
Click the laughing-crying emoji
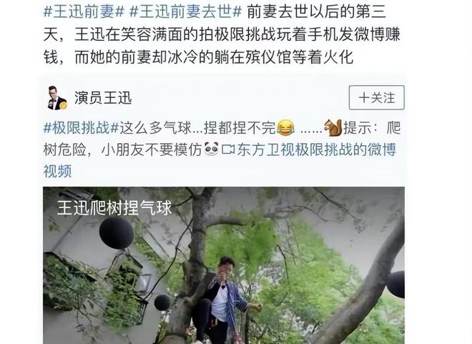coord(285,128)
